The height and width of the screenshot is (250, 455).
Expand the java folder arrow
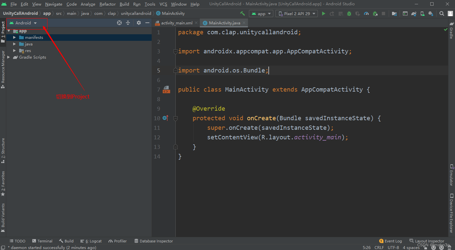pos(15,44)
